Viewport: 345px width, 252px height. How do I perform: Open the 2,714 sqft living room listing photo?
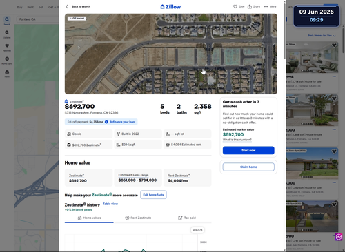312,57
